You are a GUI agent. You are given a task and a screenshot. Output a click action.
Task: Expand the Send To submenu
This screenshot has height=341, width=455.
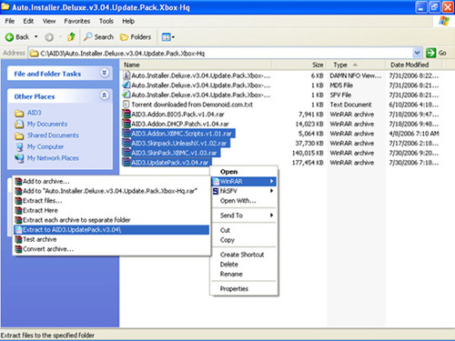pos(244,216)
